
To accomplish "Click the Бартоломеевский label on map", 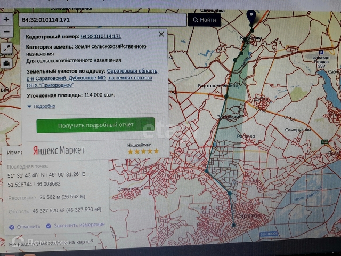I will click(x=218, y=86).
